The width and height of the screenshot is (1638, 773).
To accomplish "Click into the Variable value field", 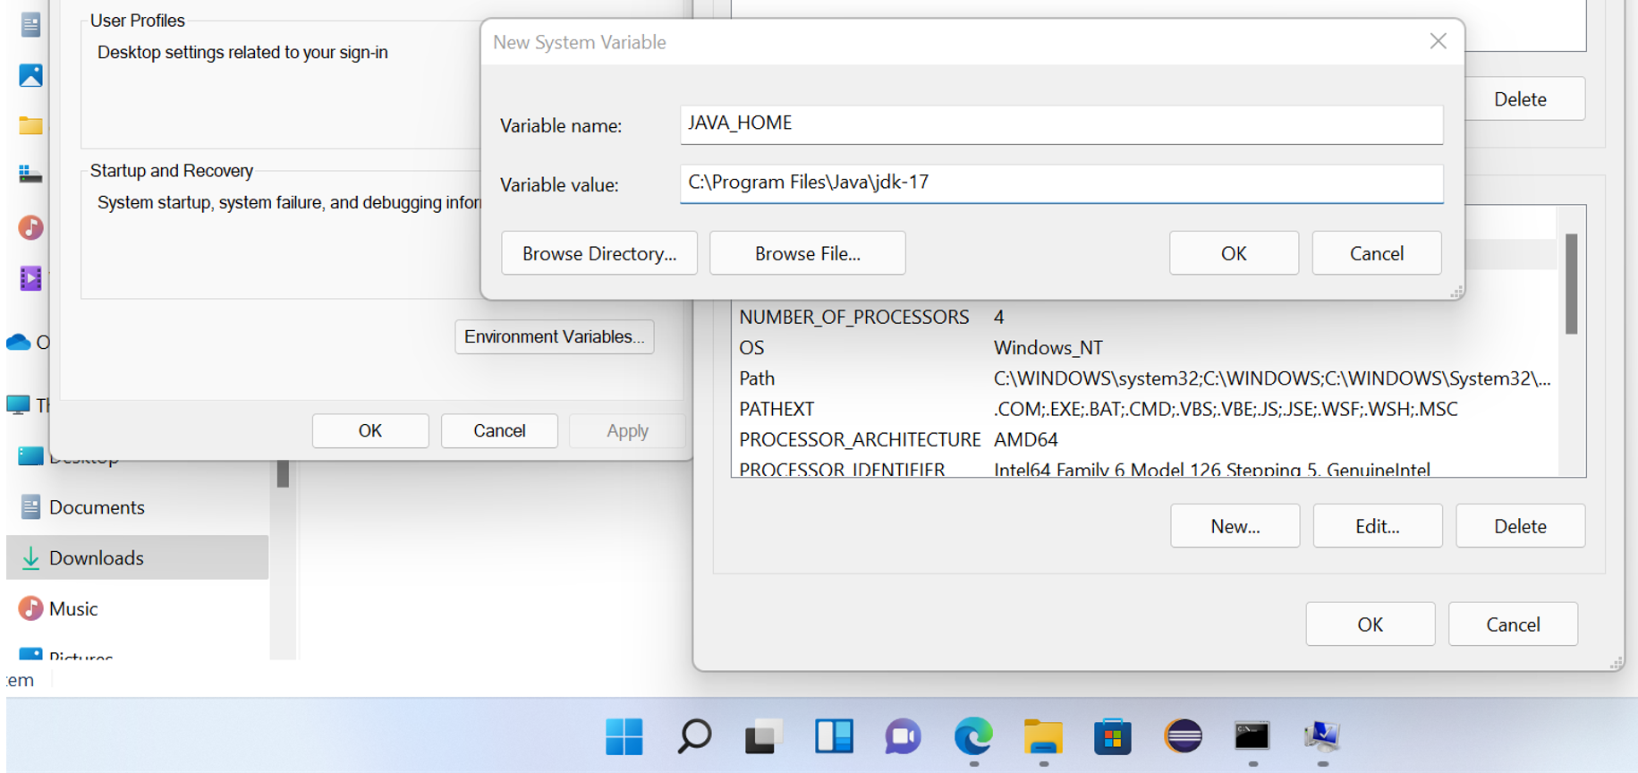I will [x=1060, y=183].
